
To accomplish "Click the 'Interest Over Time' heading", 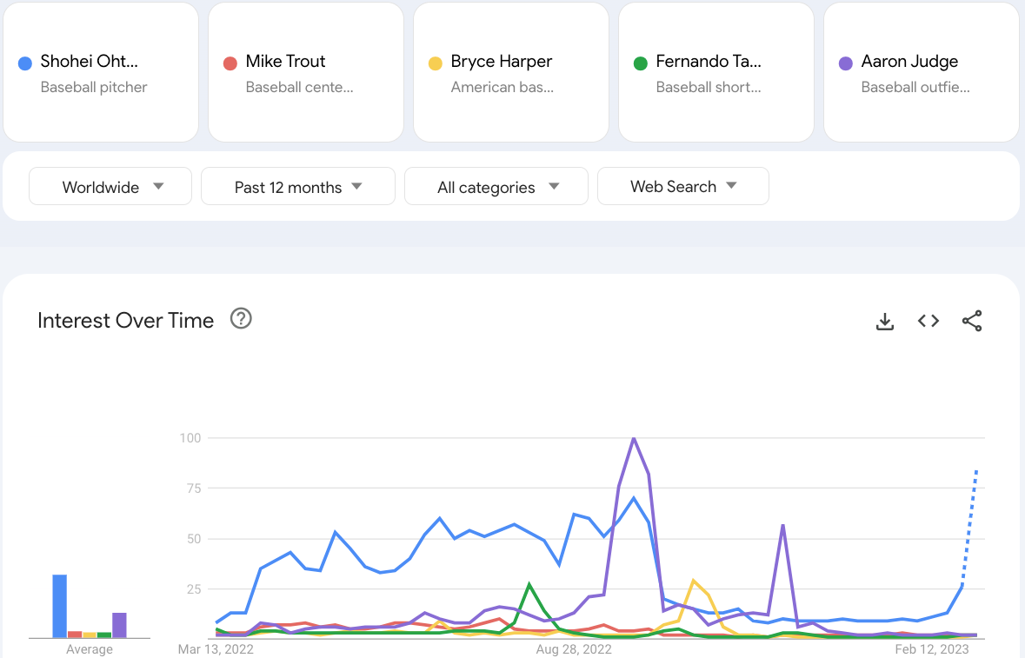I will tap(125, 320).
